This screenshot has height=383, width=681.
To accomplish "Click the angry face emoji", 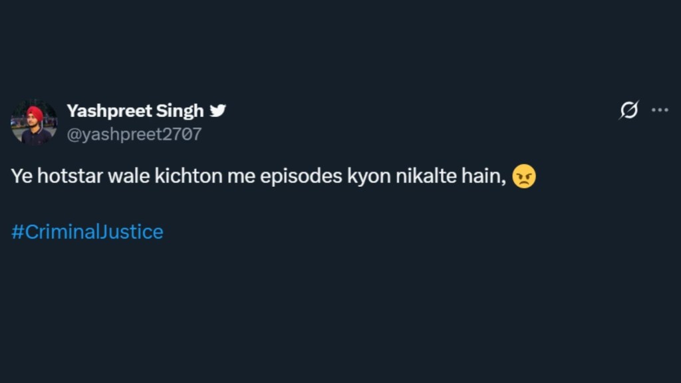I will (x=524, y=177).
